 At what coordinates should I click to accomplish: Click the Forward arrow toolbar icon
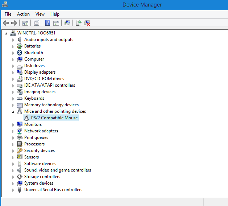coord(14,23)
